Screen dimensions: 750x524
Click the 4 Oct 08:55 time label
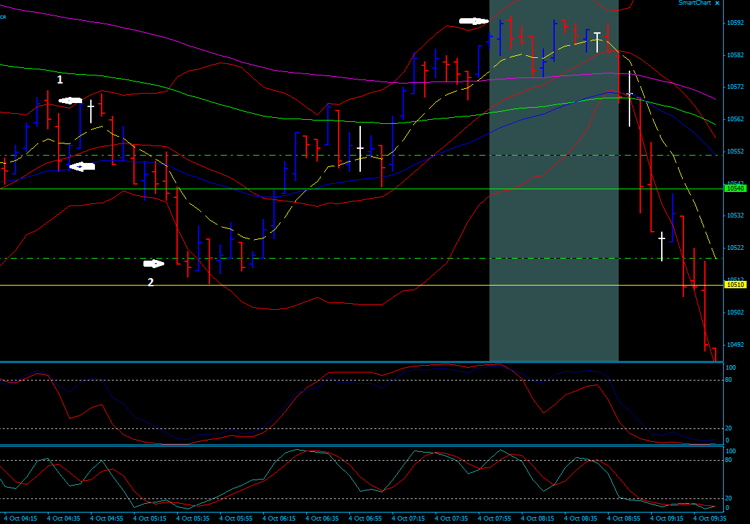(623, 518)
